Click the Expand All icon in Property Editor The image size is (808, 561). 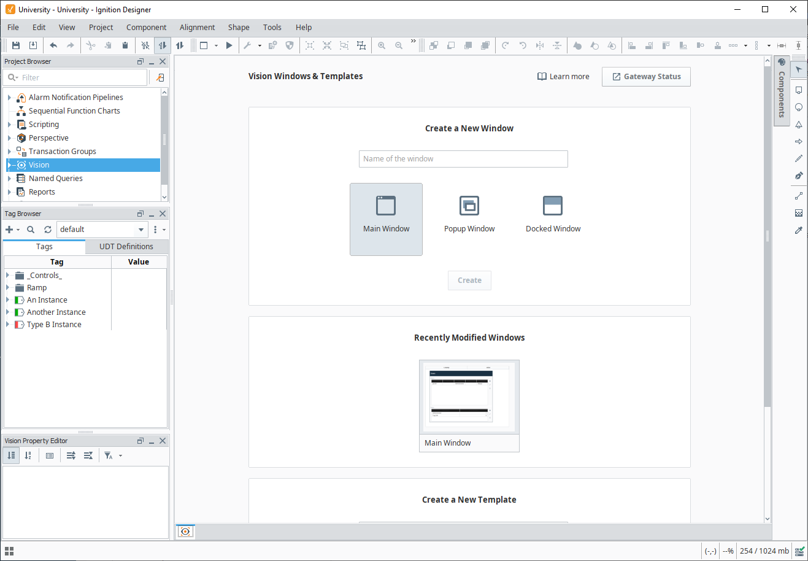click(71, 455)
